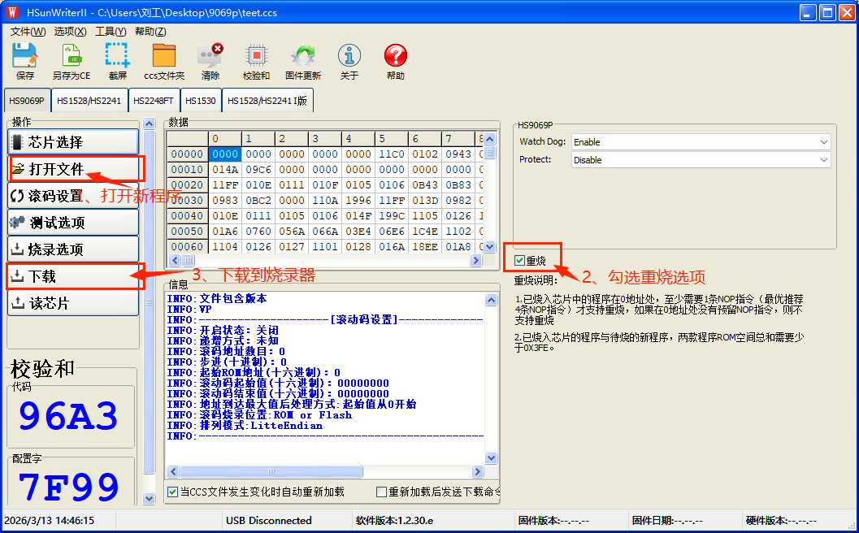
Task: Select data cell 11C0 in row 00000
Action: tap(392, 154)
